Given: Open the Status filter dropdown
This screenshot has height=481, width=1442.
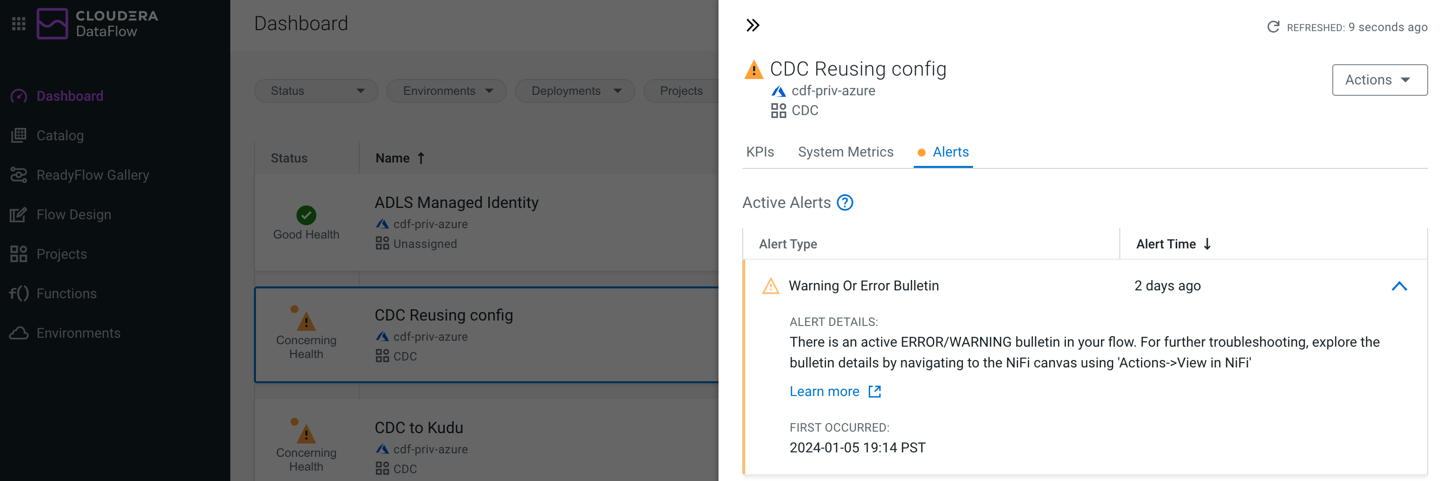Looking at the screenshot, I should pos(316,90).
